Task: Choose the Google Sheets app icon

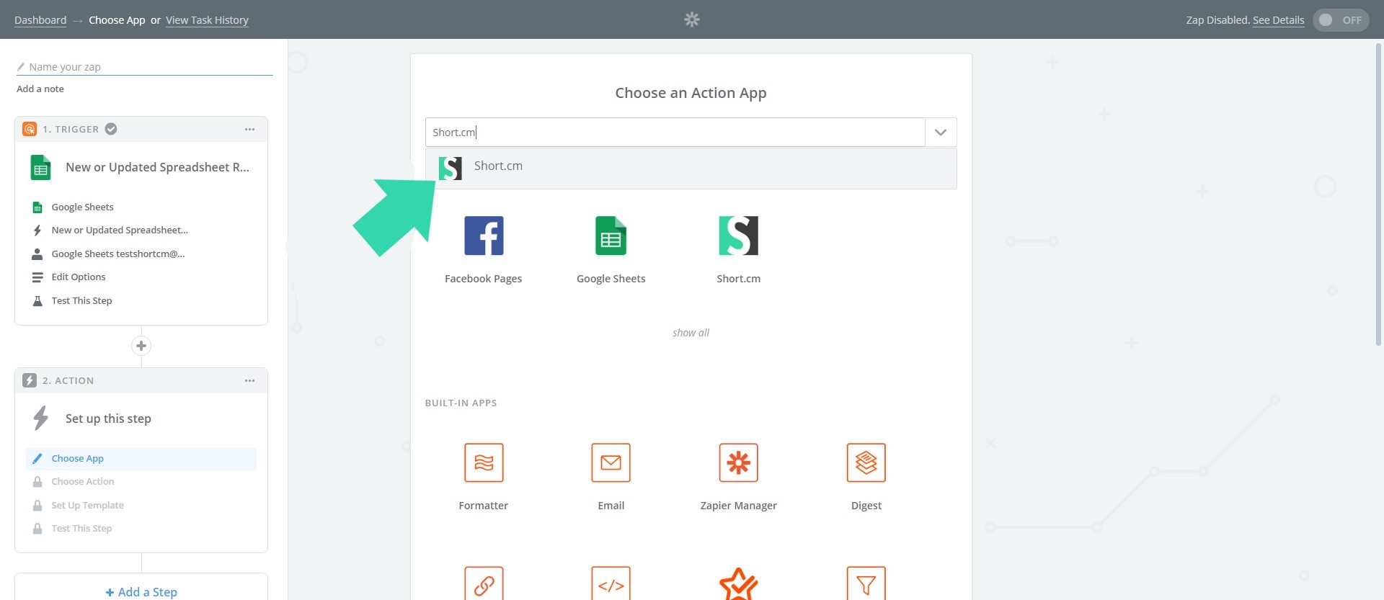Action: click(611, 236)
